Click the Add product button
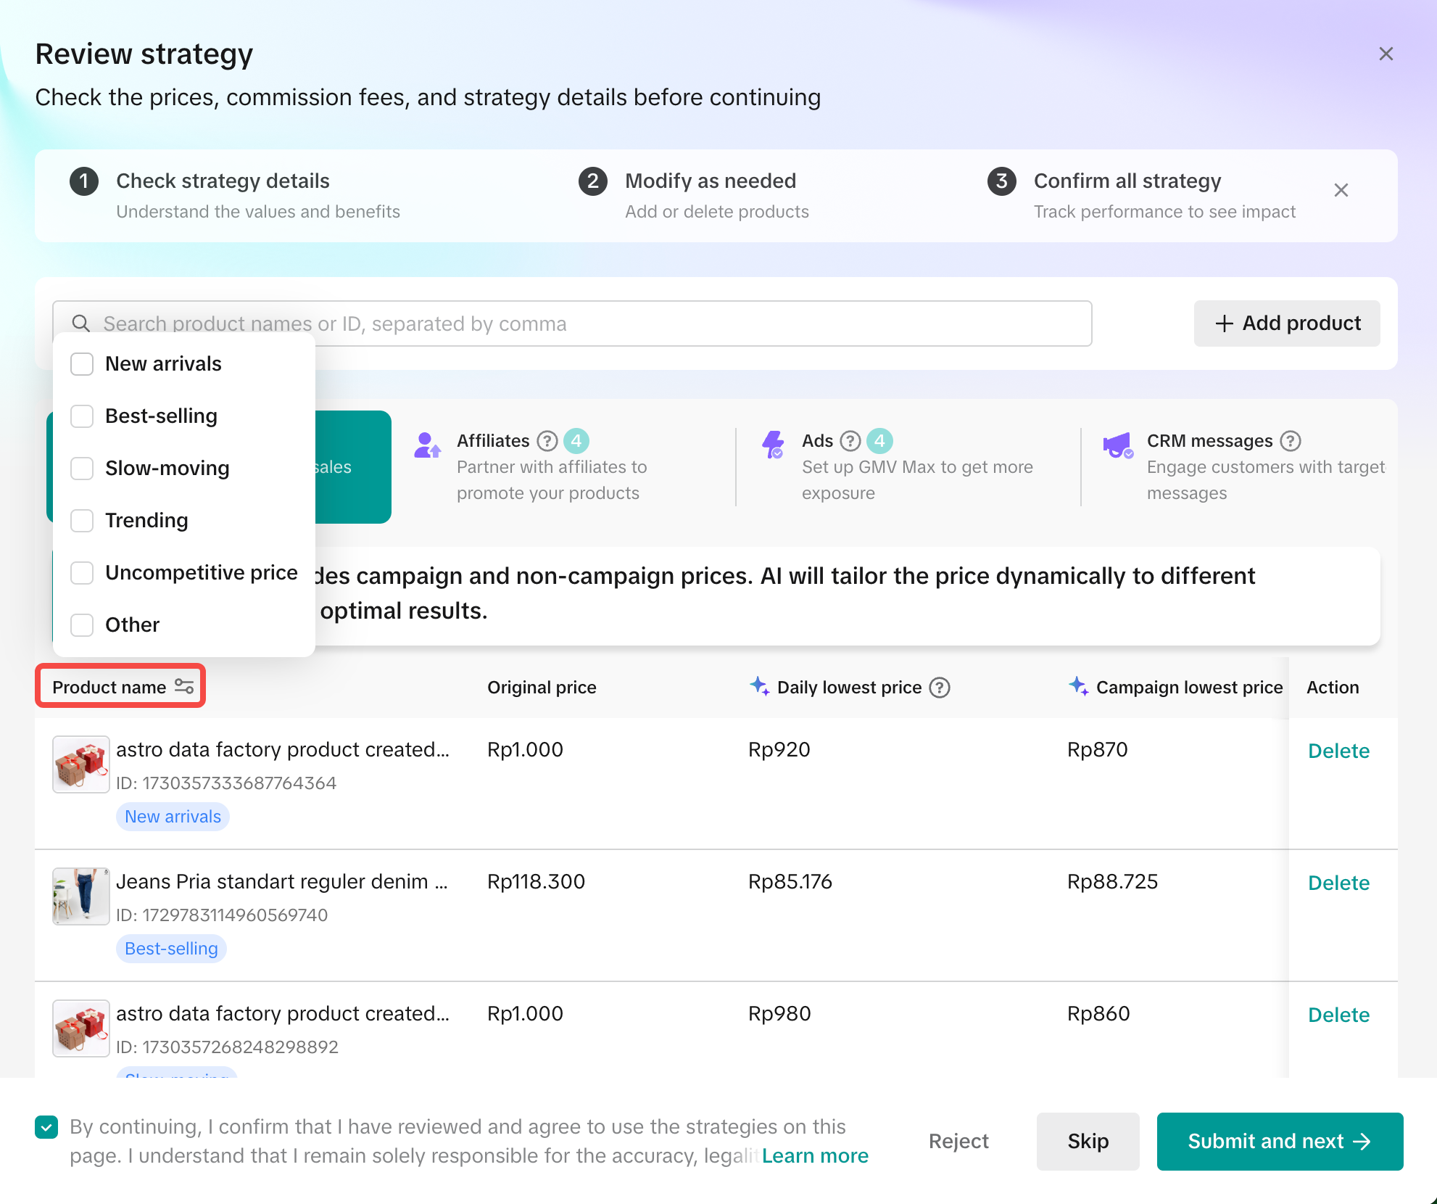The image size is (1437, 1204). (x=1287, y=323)
